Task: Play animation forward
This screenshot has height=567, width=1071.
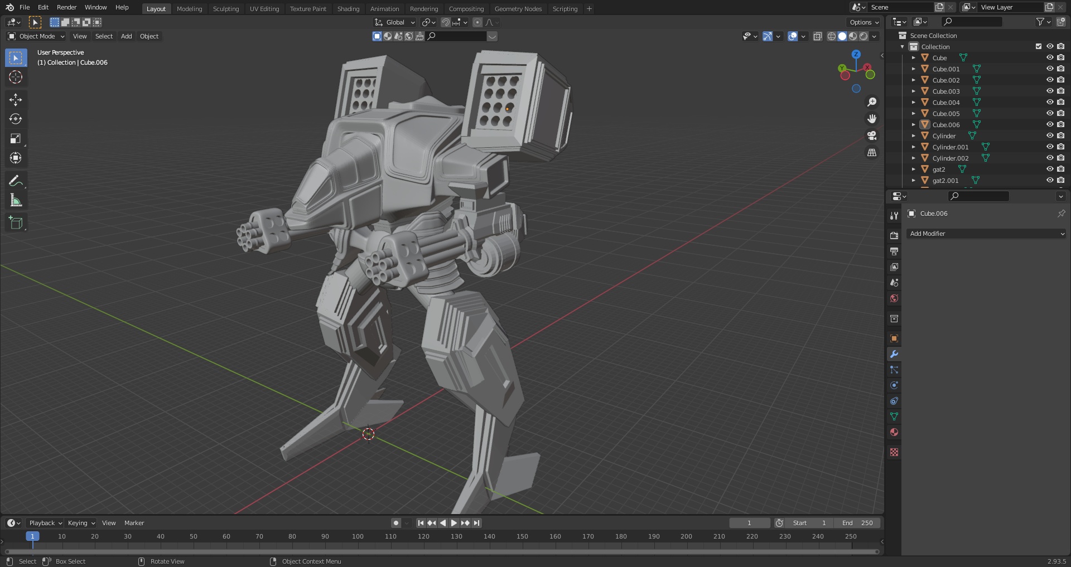Action: (454, 523)
